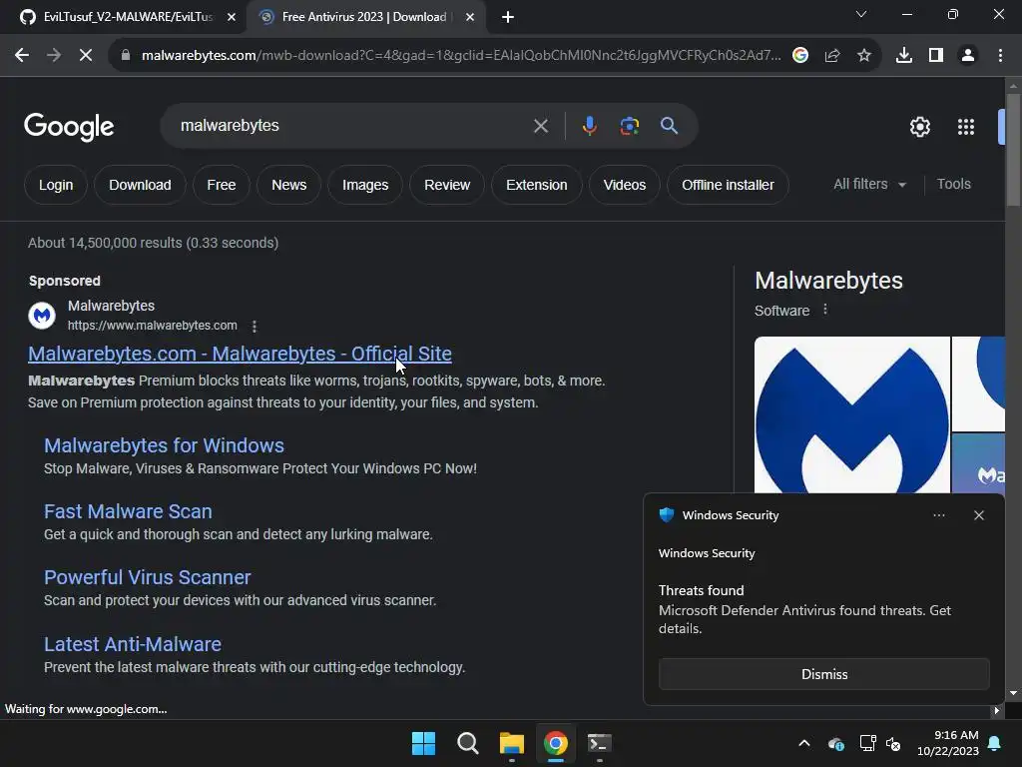Open Windows Security notification options
The width and height of the screenshot is (1022, 767).
point(939,515)
